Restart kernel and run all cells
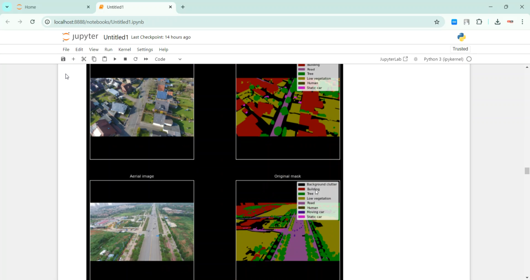The image size is (530, 280). click(146, 59)
